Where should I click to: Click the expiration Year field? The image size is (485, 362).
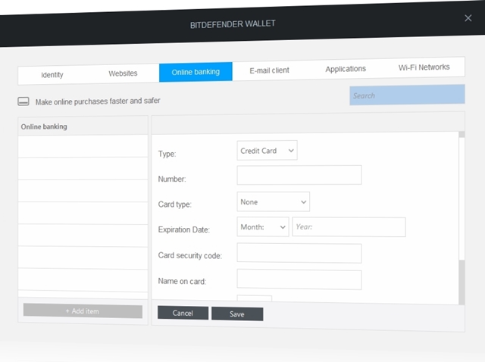pyautogui.click(x=349, y=227)
